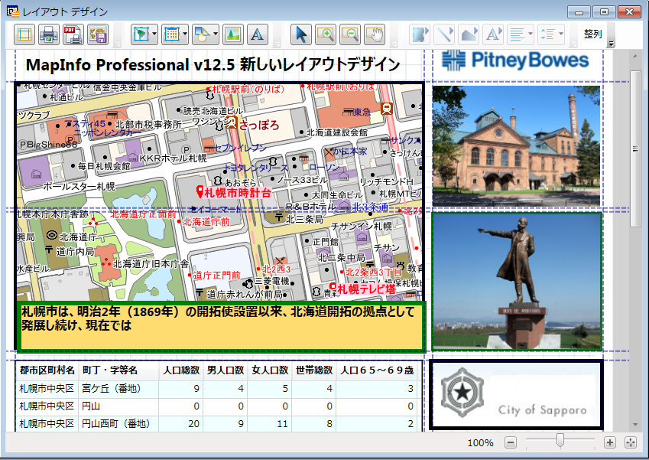Click the zoom slider handle
Image resolution: width=649 pixels, height=460 pixels.
[x=560, y=441]
